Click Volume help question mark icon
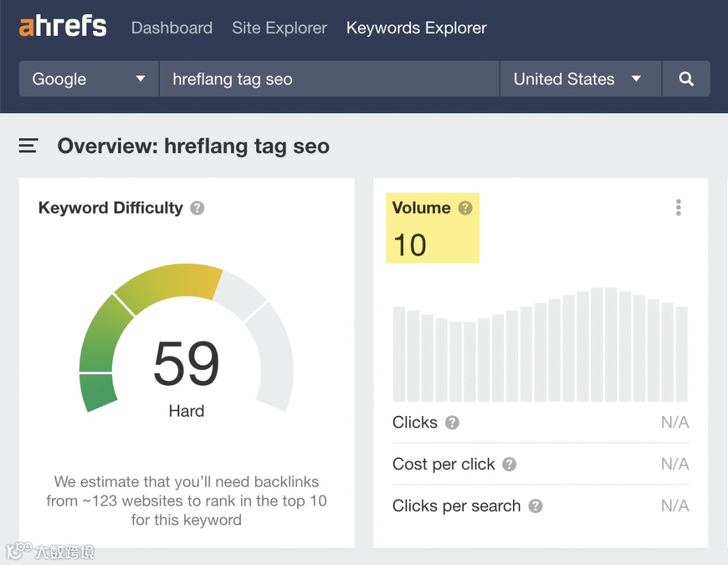728x565 pixels. click(x=465, y=208)
